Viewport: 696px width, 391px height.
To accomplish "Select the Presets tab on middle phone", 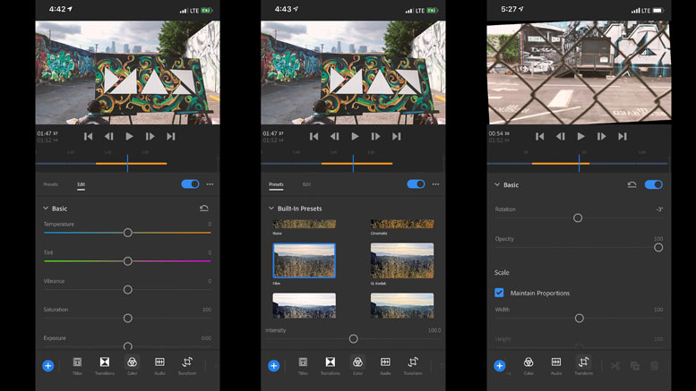I will click(276, 184).
